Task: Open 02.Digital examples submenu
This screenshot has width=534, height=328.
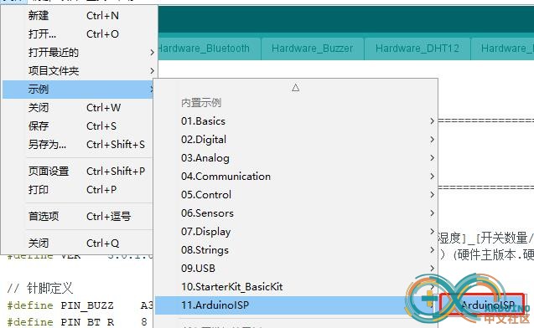Action: (x=296, y=140)
